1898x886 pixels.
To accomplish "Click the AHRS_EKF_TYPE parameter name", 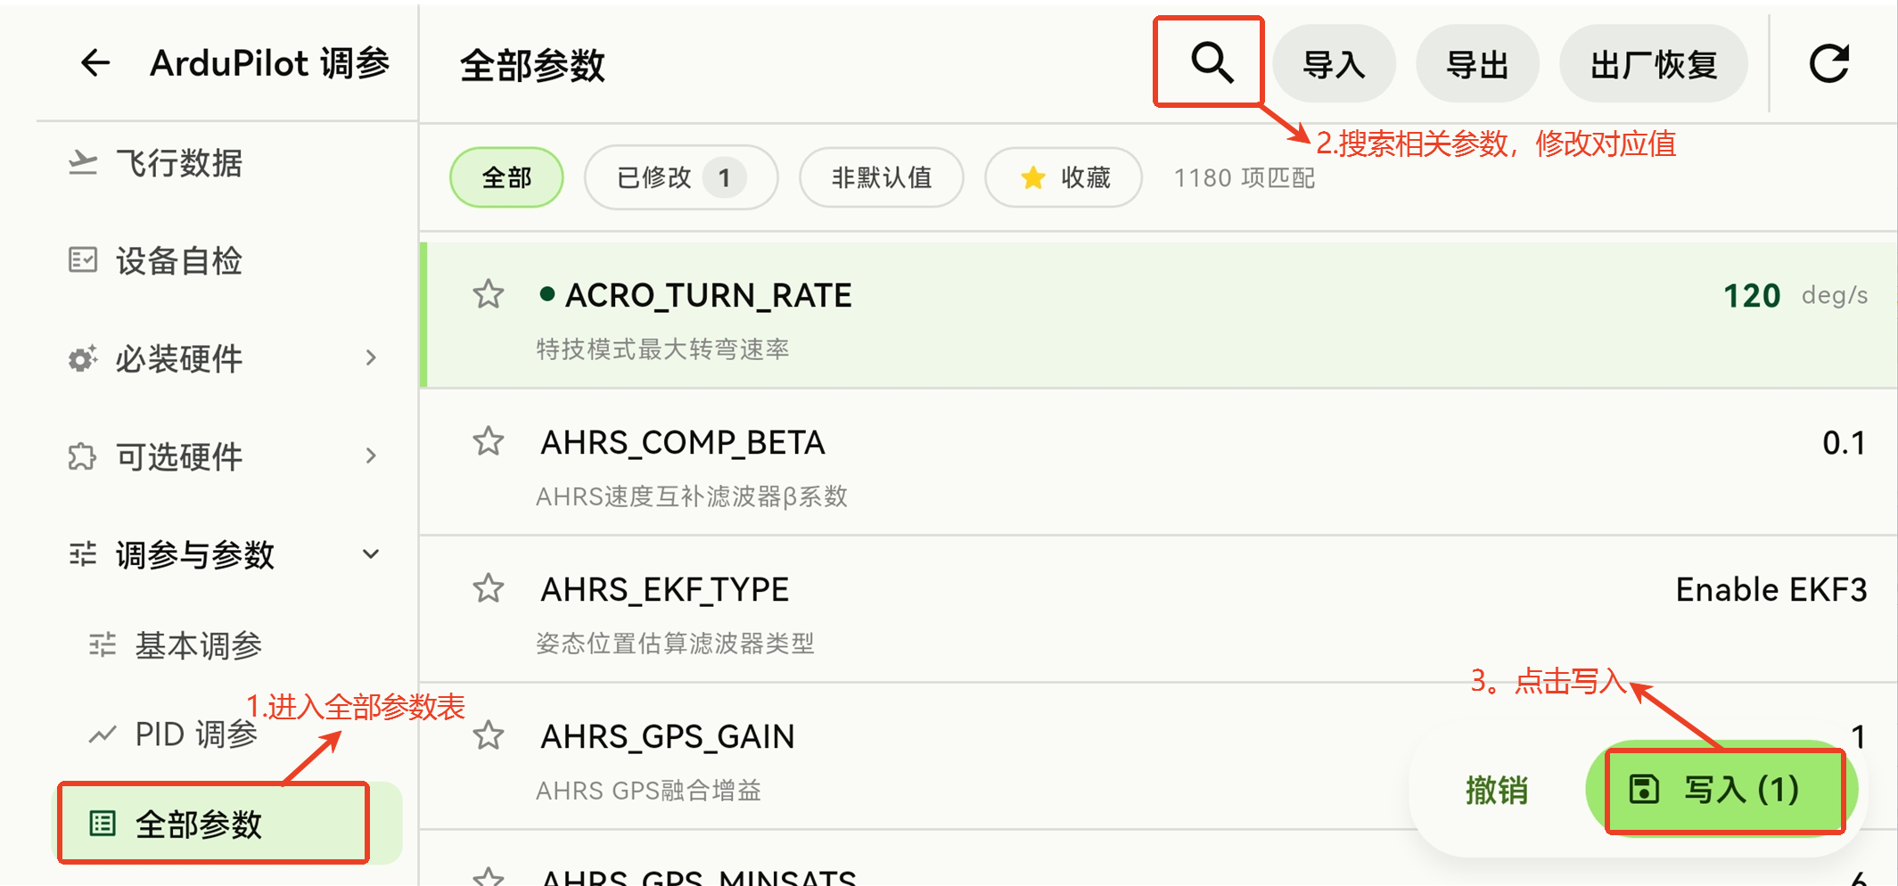I will pos(665,590).
